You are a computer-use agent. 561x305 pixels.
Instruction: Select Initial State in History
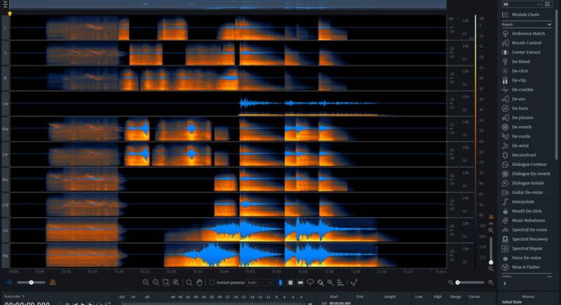click(x=512, y=302)
